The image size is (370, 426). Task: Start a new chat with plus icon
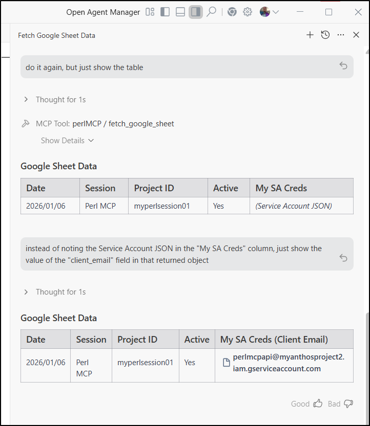310,35
